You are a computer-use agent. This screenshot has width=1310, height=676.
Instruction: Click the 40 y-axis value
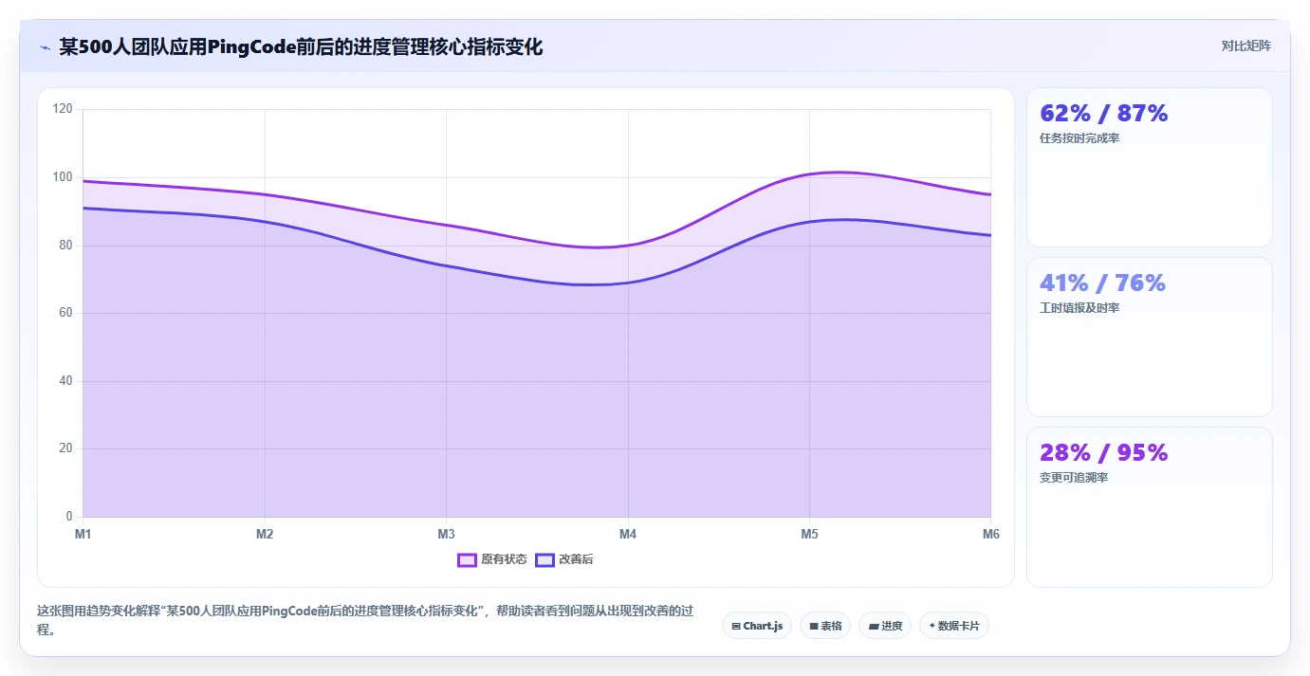(65, 381)
